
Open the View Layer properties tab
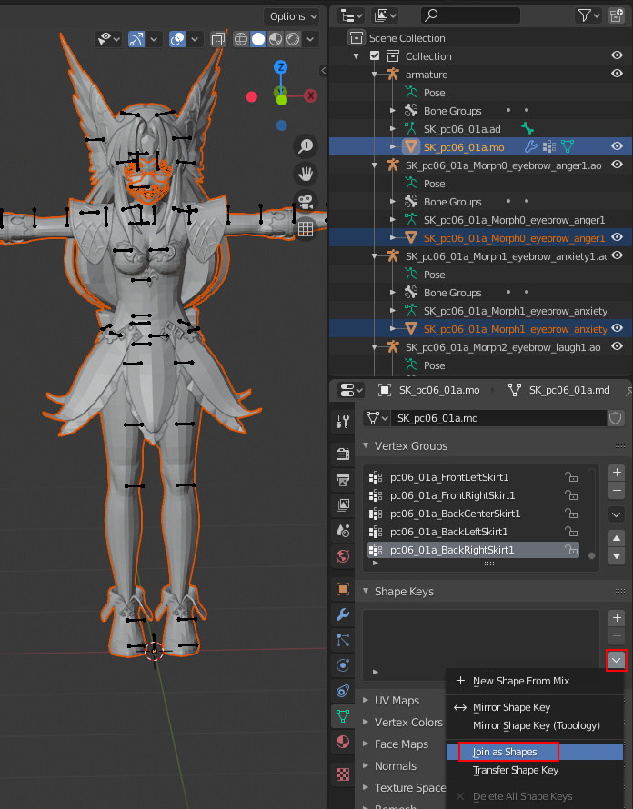(x=343, y=505)
